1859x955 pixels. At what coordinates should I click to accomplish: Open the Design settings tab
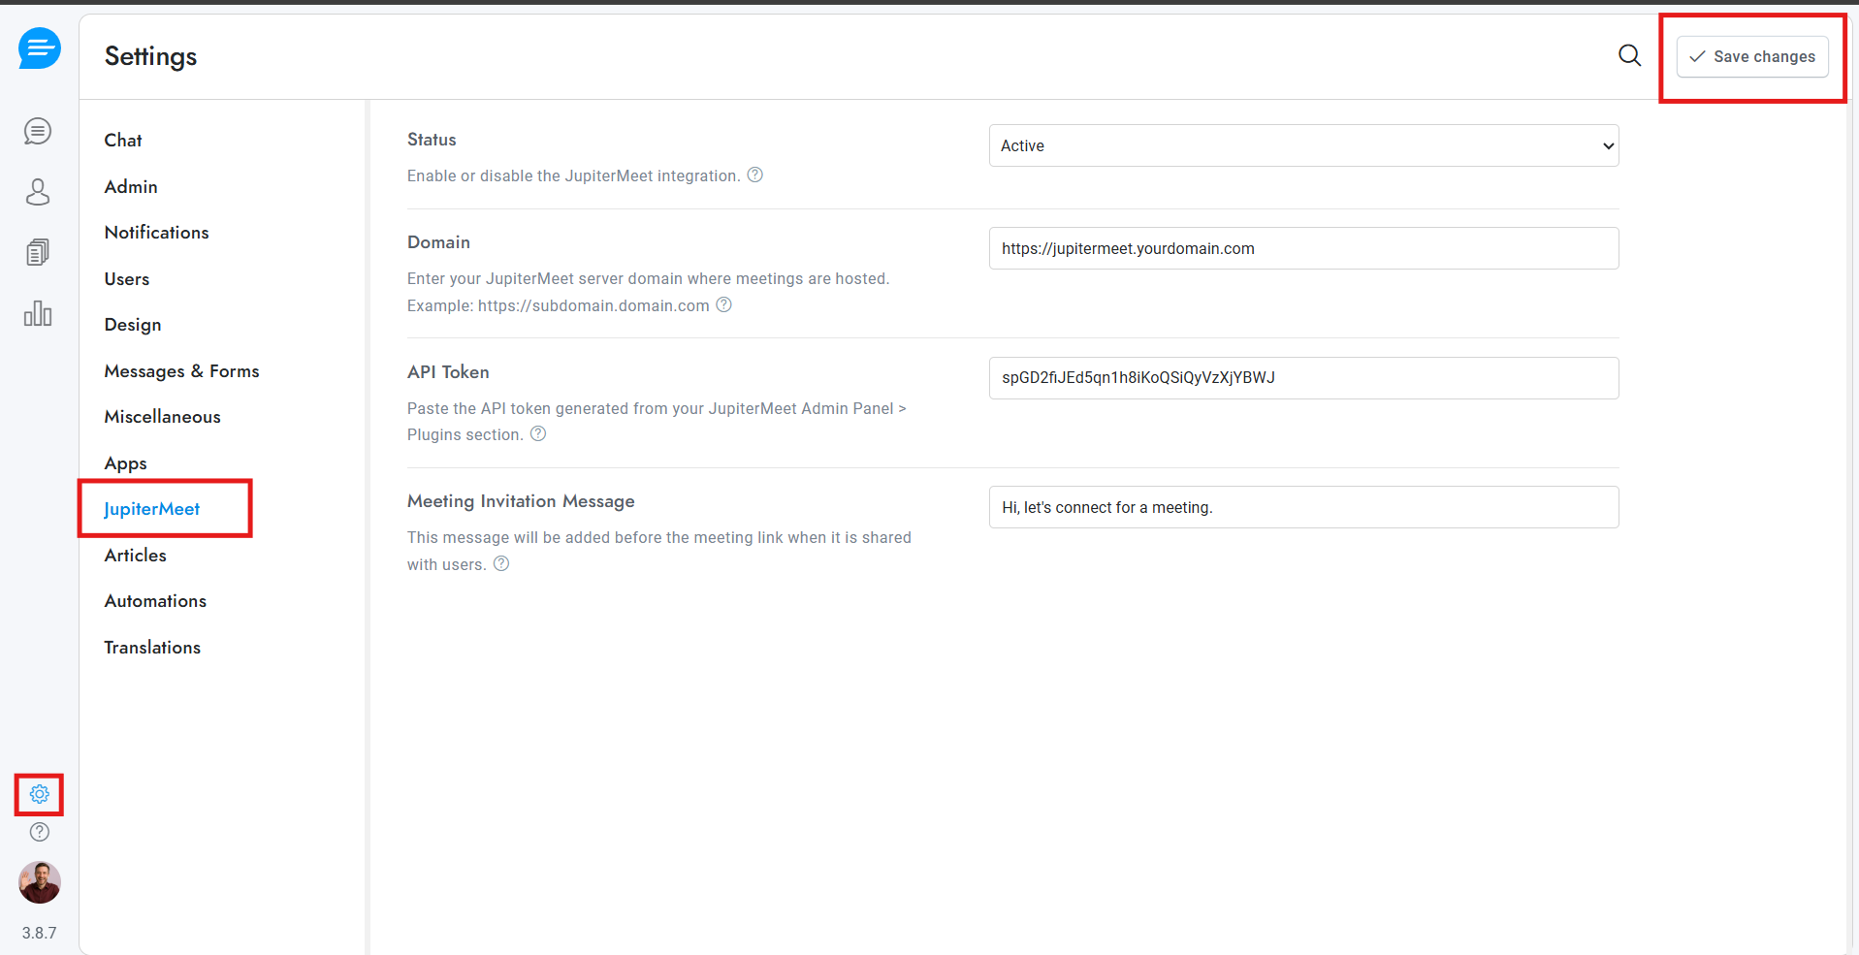pyautogui.click(x=133, y=325)
